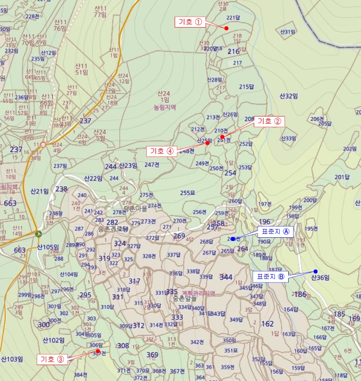Viewport: 361px width, 381px height.
Task: Click parcel label 산28임
Action: click(x=214, y=80)
